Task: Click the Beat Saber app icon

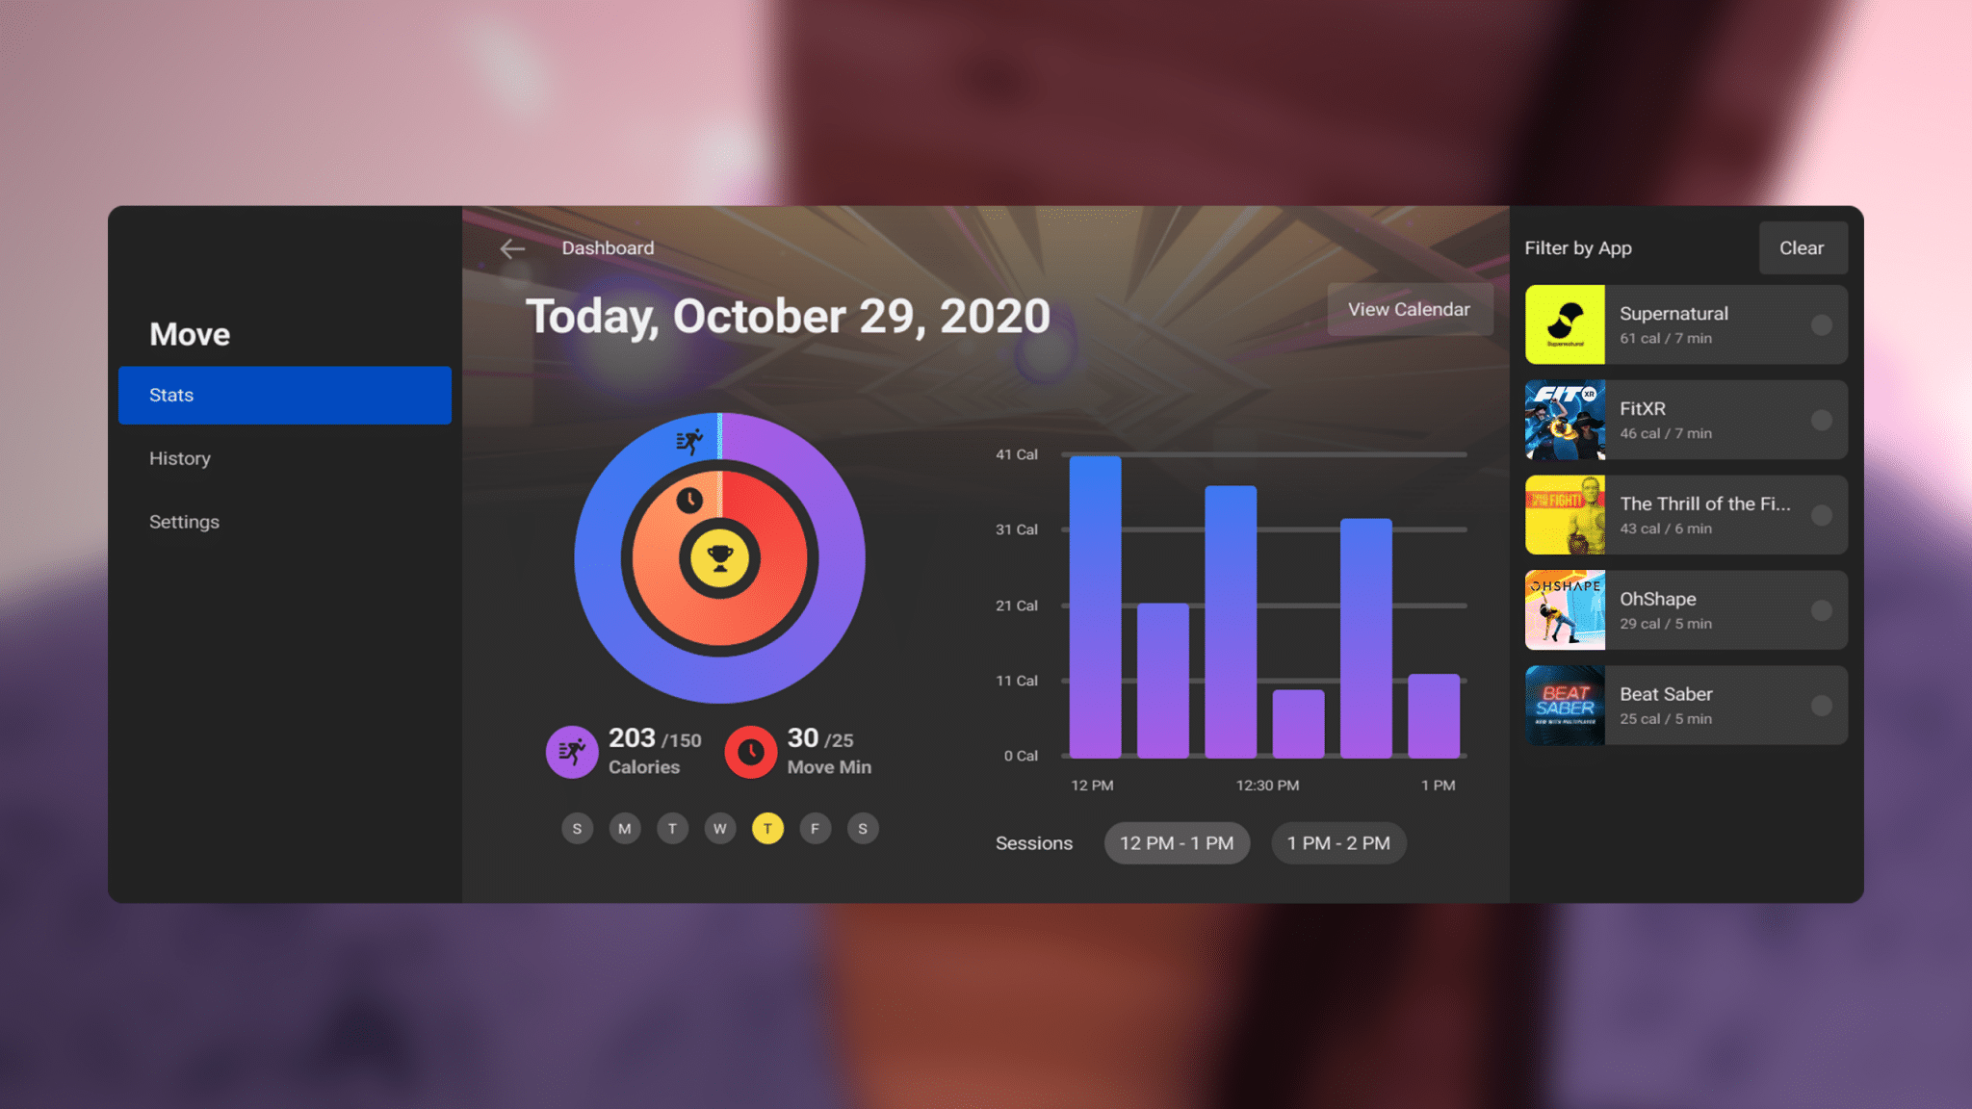Action: [1565, 704]
